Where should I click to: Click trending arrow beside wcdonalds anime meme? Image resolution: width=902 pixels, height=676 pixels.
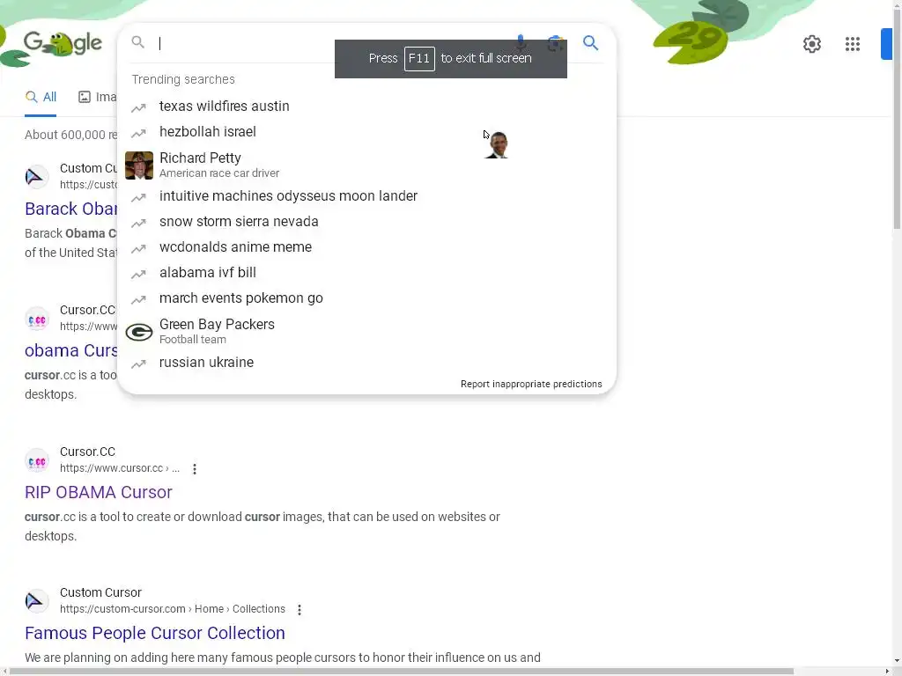pyautogui.click(x=138, y=249)
